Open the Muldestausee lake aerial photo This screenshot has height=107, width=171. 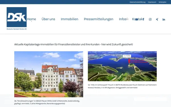click(122, 66)
